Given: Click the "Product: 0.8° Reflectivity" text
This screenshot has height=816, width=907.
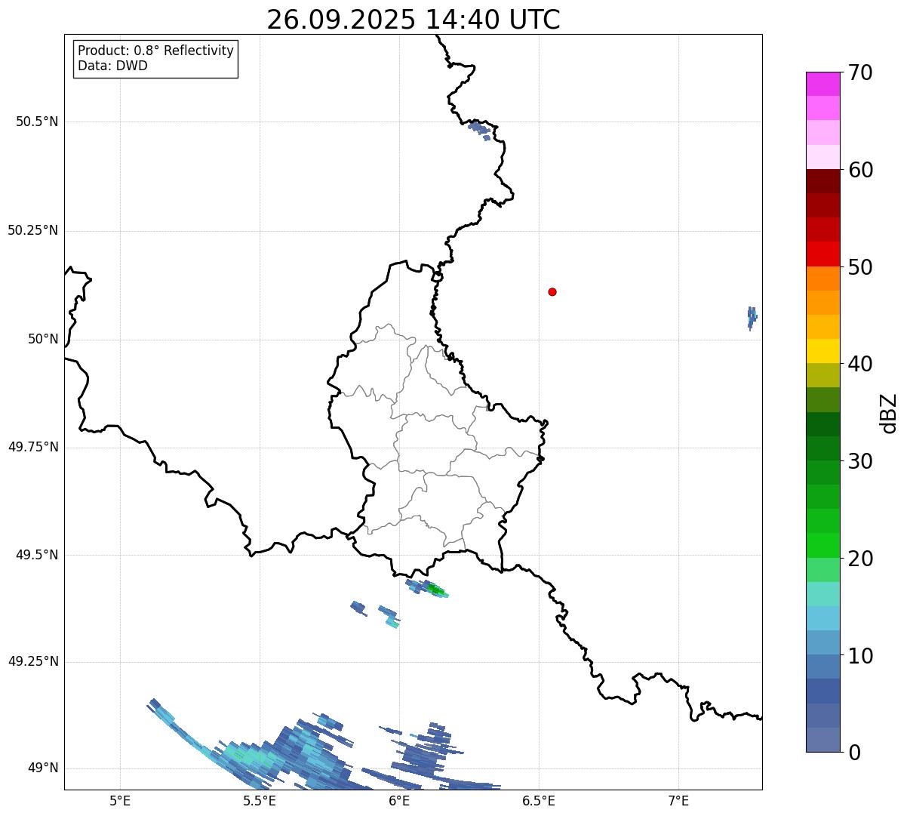Looking at the screenshot, I should click(156, 51).
